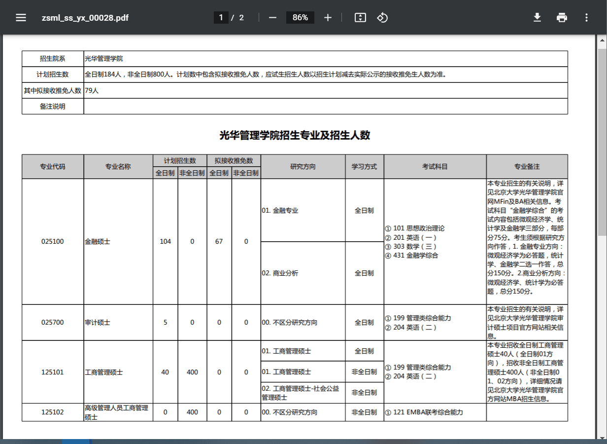Click the 专业备注 column header

pyautogui.click(x=527, y=167)
